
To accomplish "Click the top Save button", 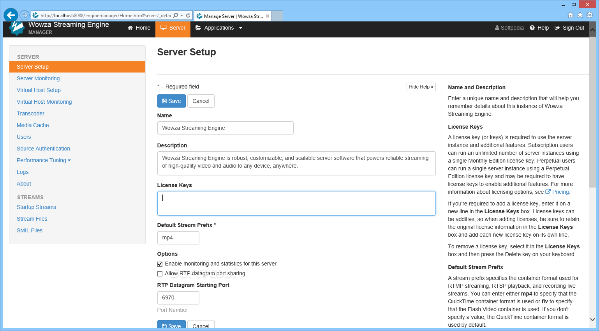I will point(171,101).
